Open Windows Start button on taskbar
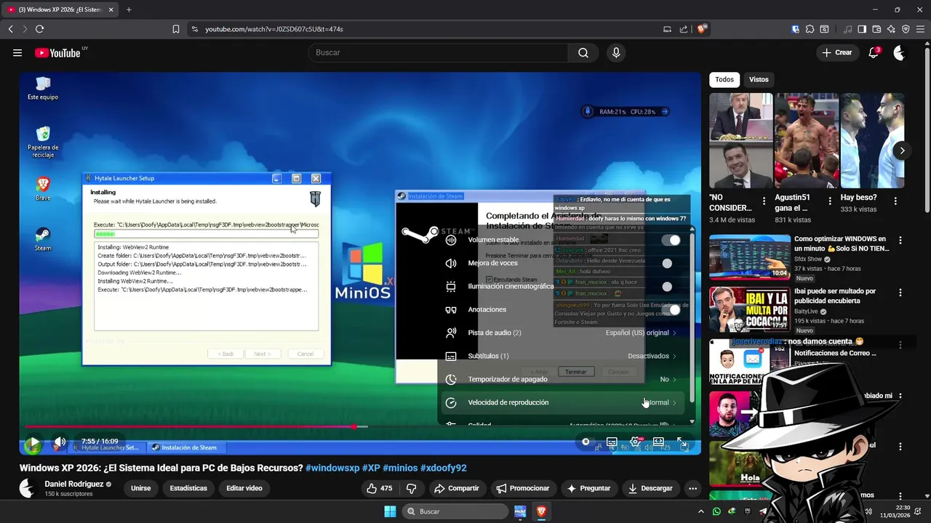 pyautogui.click(x=390, y=511)
